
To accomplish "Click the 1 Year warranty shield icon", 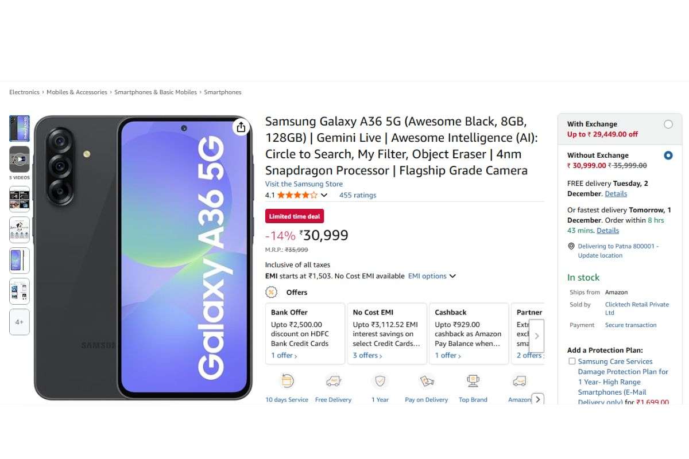I will coord(380,380).
